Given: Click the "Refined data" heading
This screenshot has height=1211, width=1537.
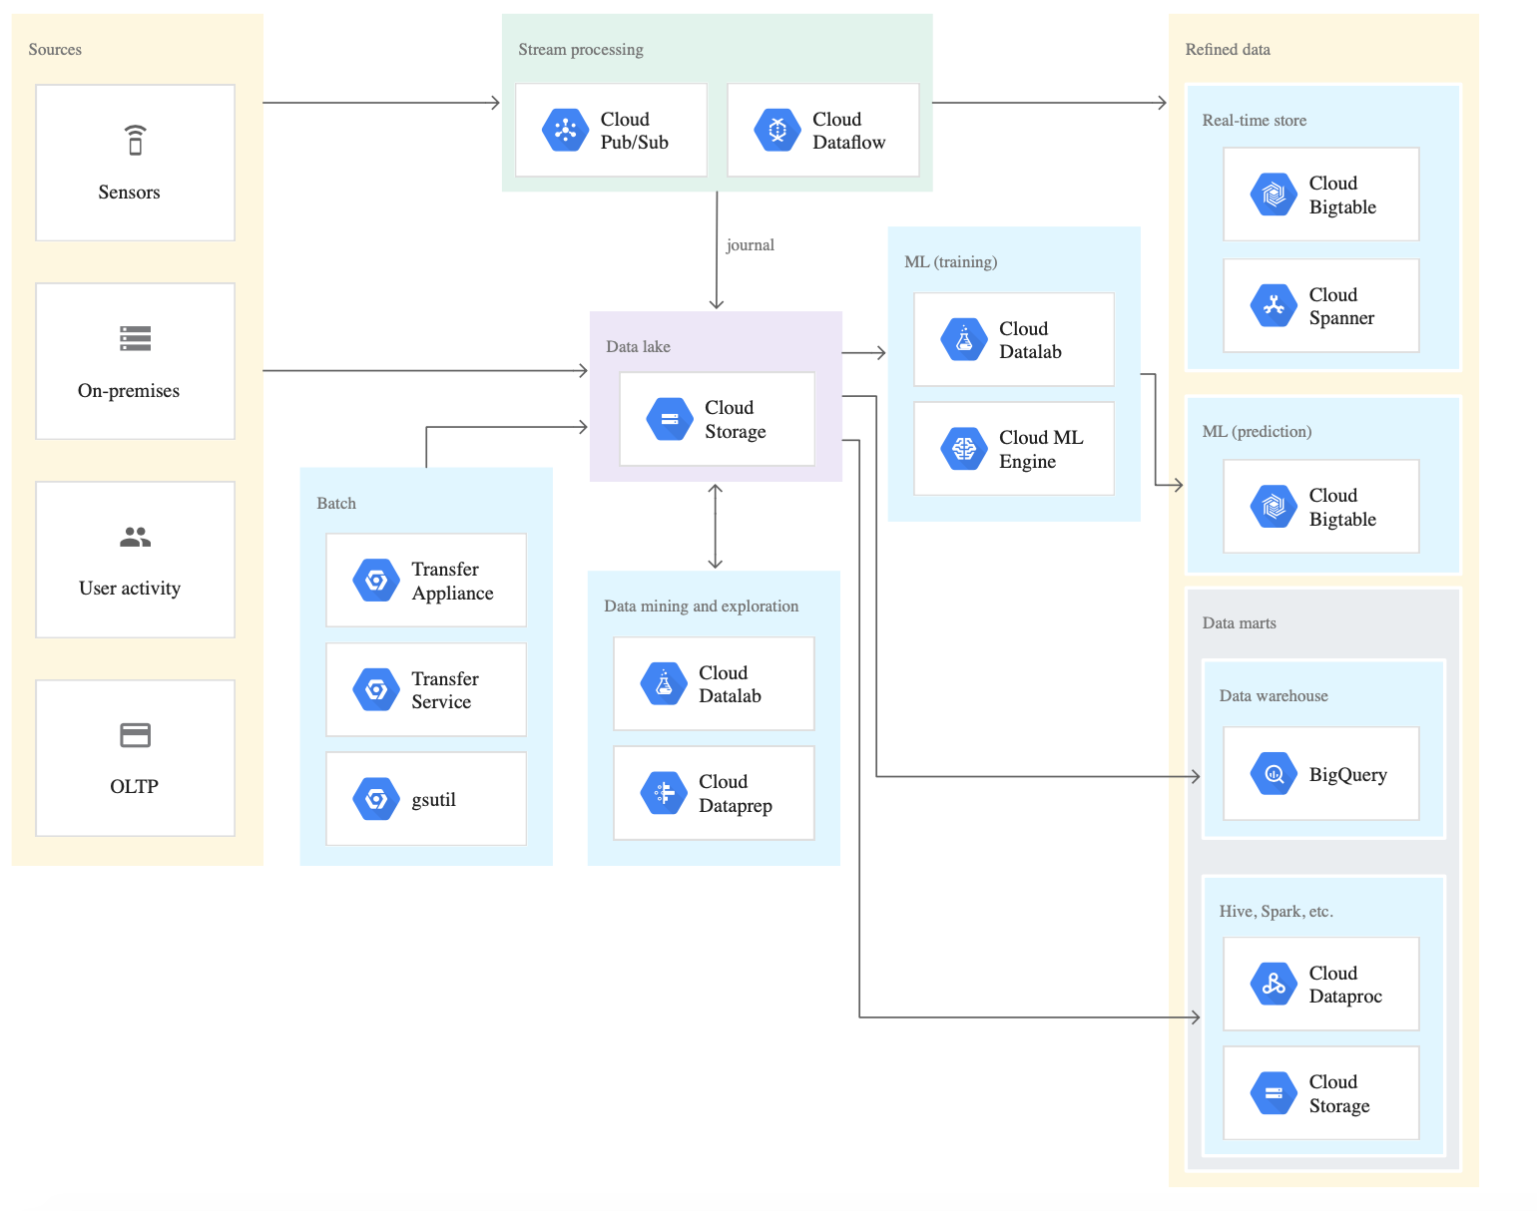Looking at the screenshot, I should [1228, 50].
